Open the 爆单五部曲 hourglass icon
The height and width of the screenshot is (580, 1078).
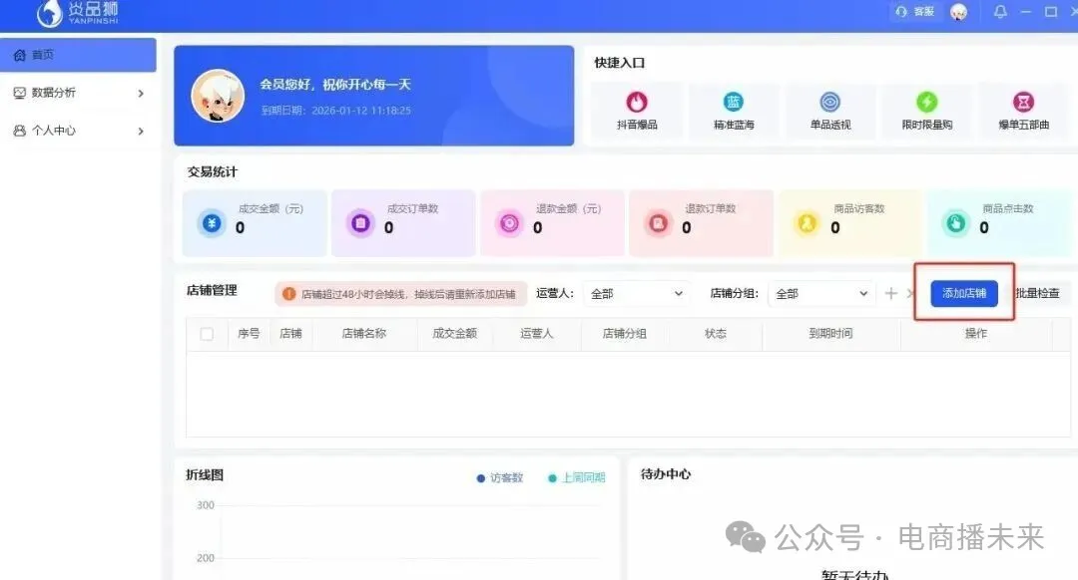tap(1023, 103)
